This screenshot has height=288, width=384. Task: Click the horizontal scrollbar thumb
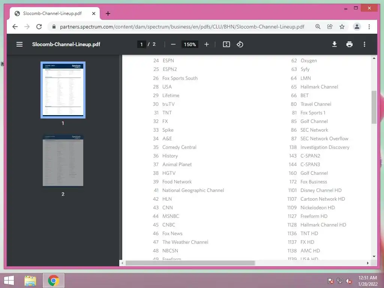(x=190, y=263)
